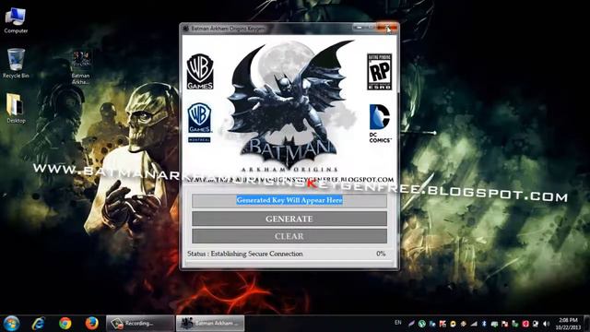Click the green circular tray icon
This screenshot has width=590, height=332.
(422, 324)
